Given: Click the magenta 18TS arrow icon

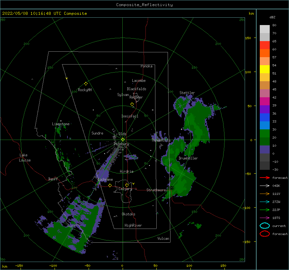Looking at the screenshot, I should coord(265,218).
